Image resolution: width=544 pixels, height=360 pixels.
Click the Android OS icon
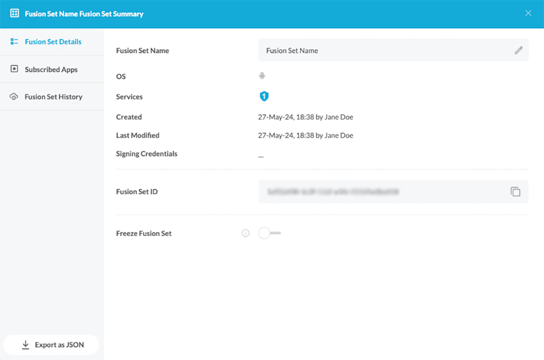pyautogui.click(x=262, y=76)
